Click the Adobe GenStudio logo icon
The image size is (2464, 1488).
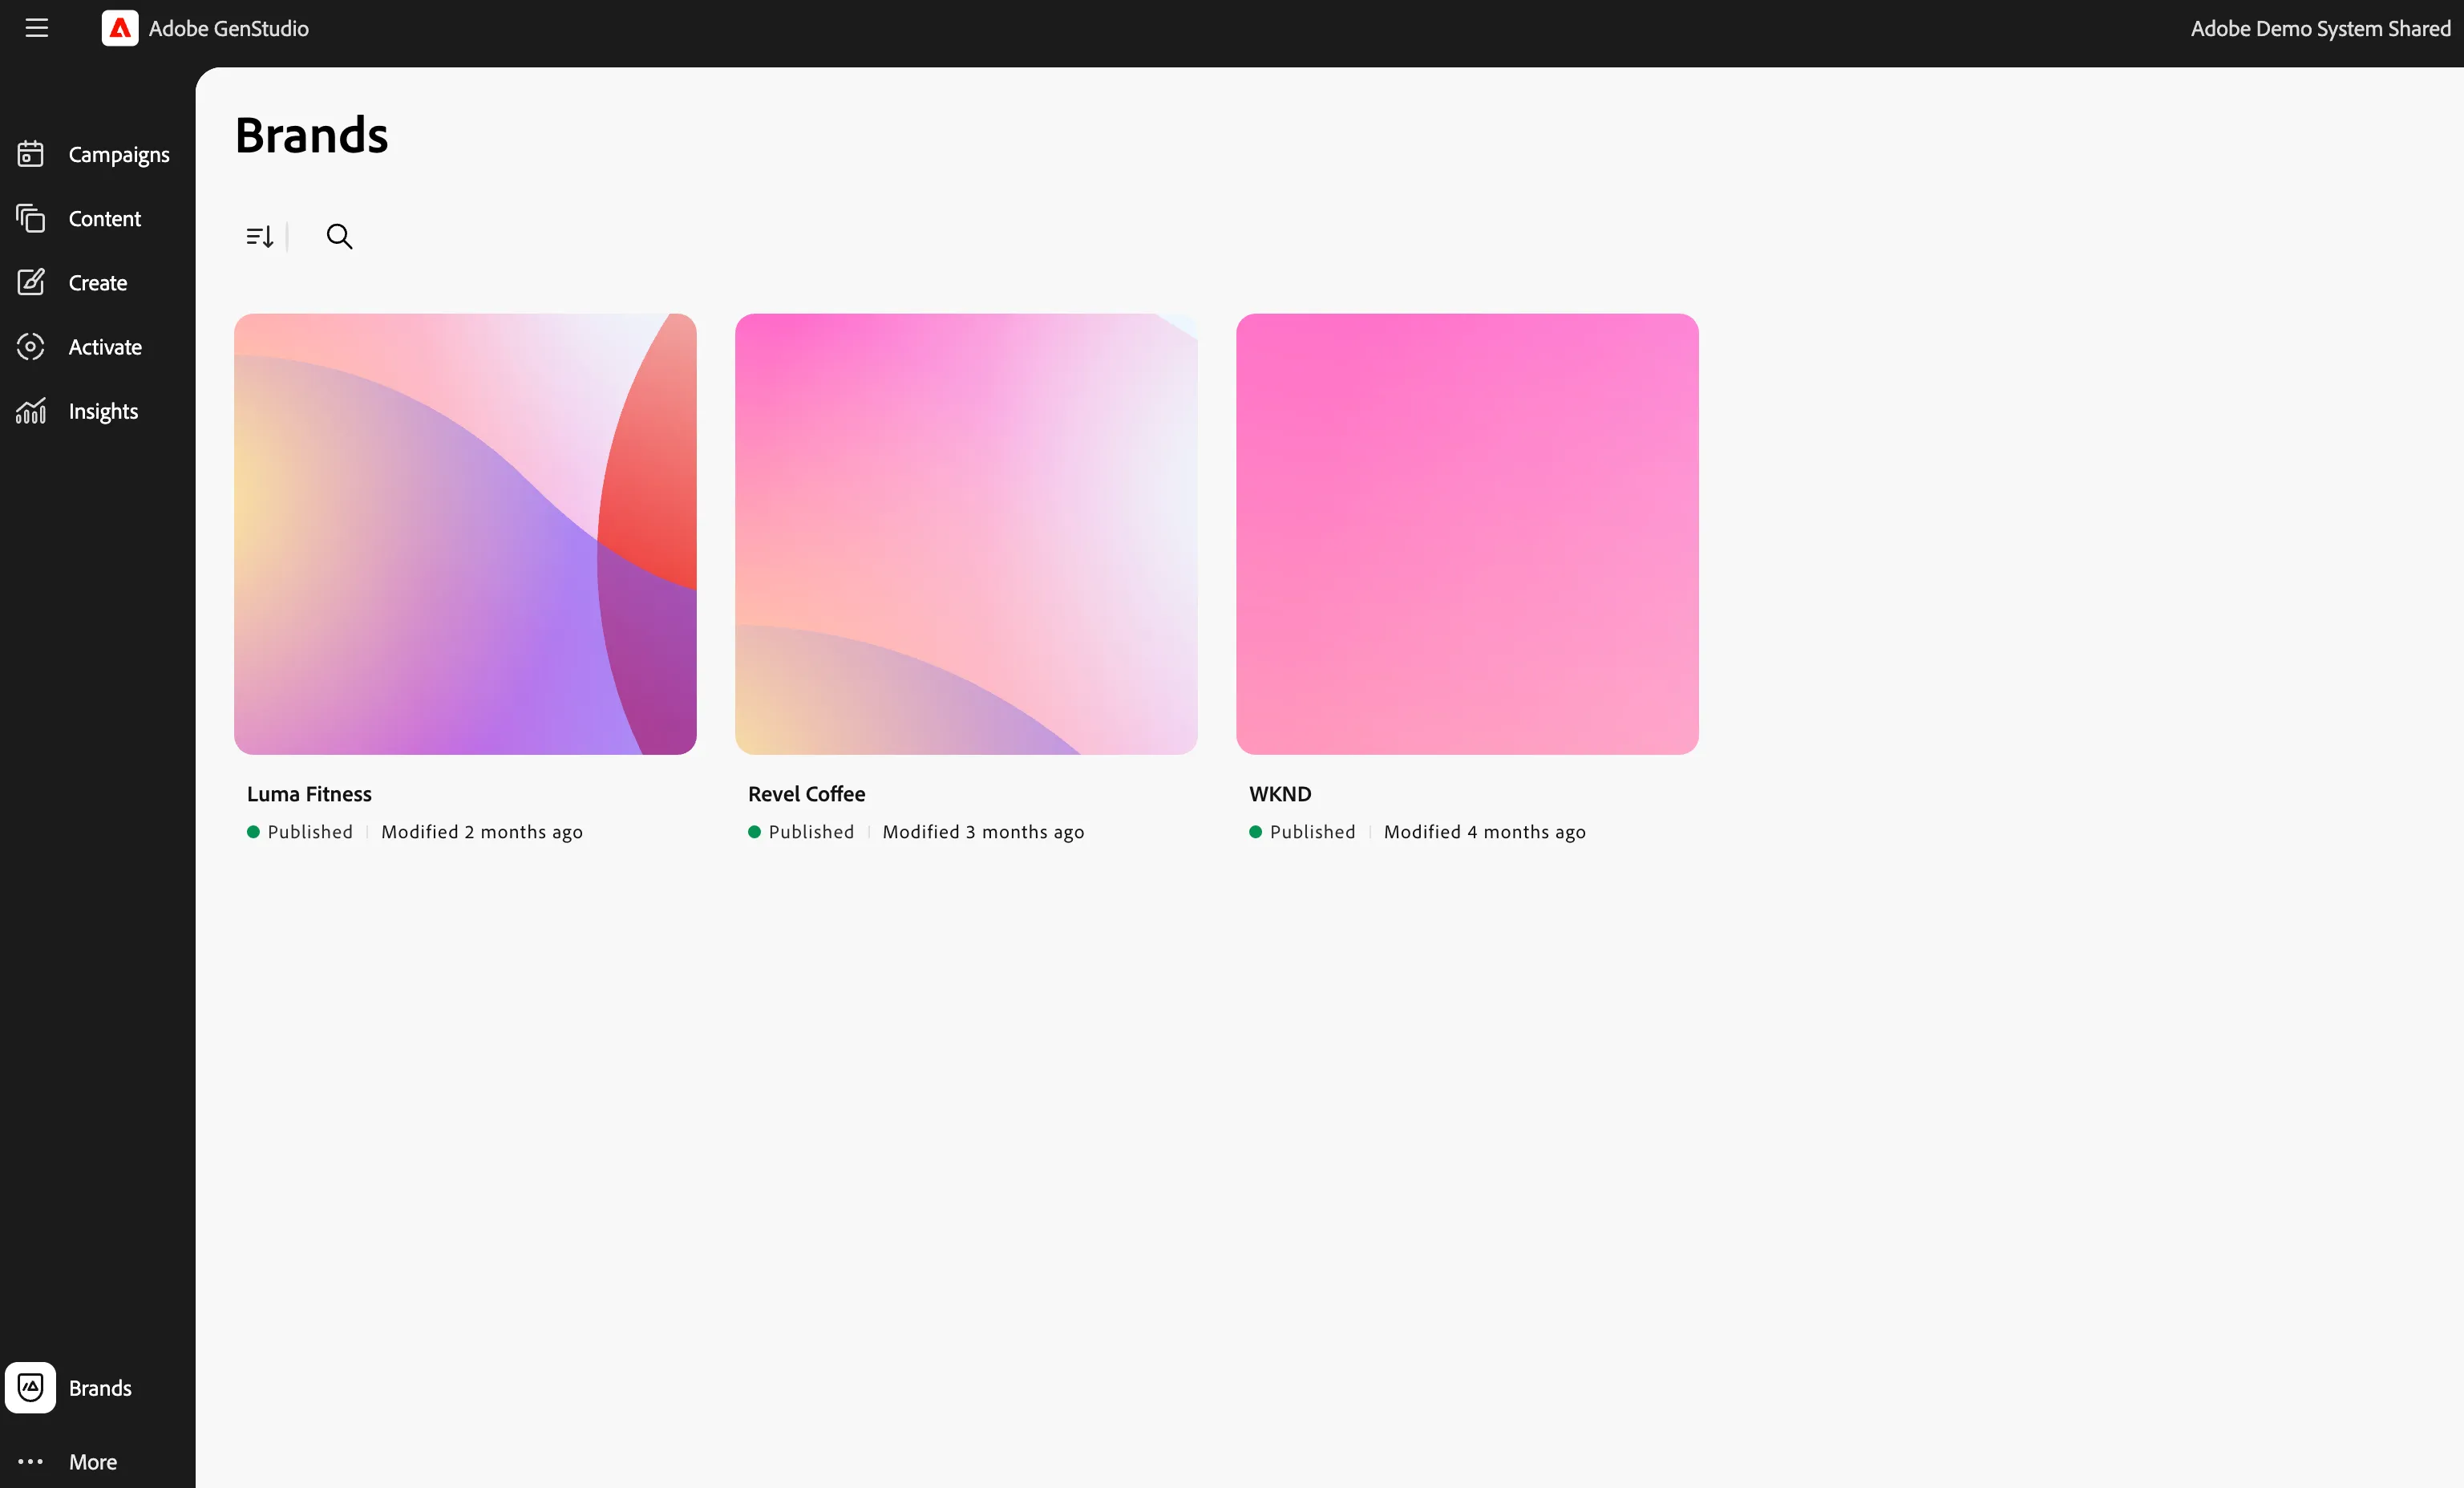120,28
